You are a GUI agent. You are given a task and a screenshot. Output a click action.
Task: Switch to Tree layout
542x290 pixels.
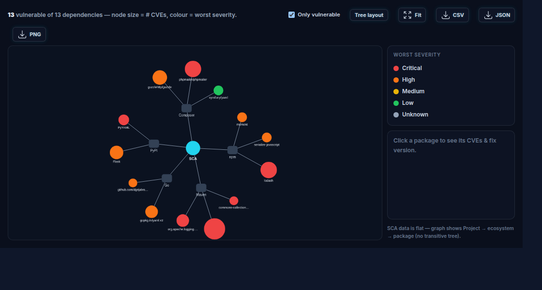(369, 15)
